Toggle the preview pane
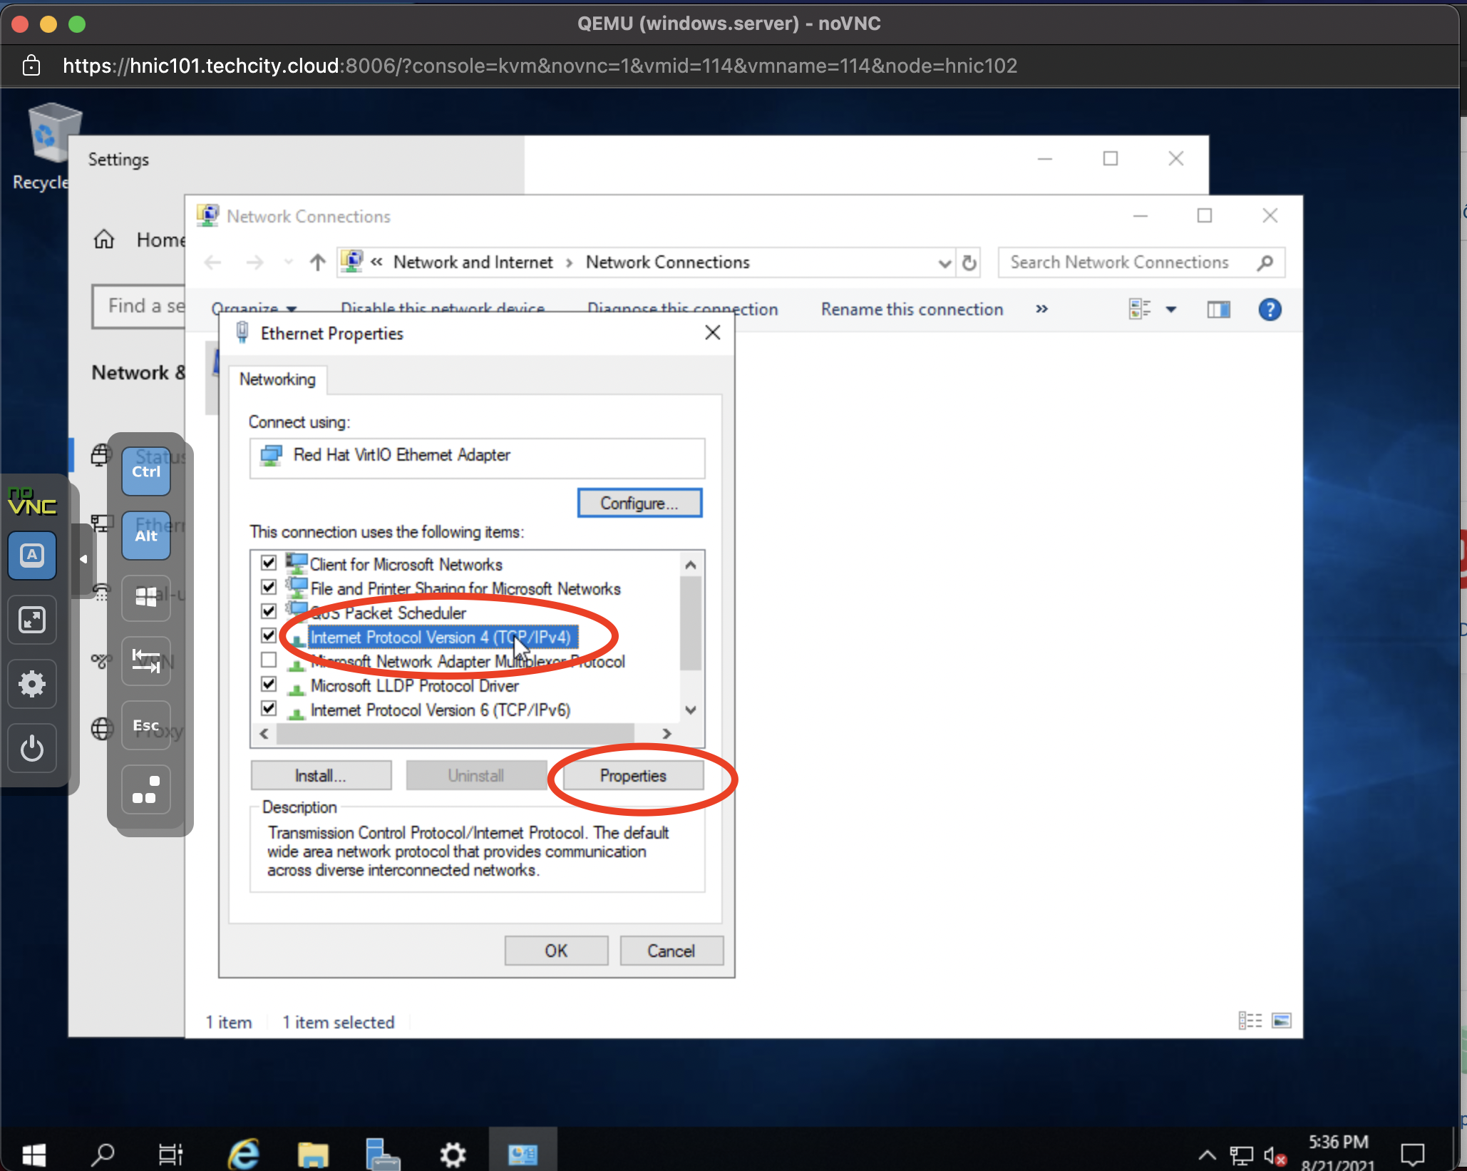 point(1218,310)
